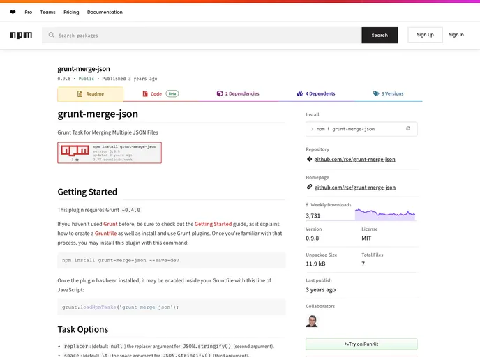Copy the npm install command icon
Viewport: 480px width, 357px height.
tap(407, 129)
